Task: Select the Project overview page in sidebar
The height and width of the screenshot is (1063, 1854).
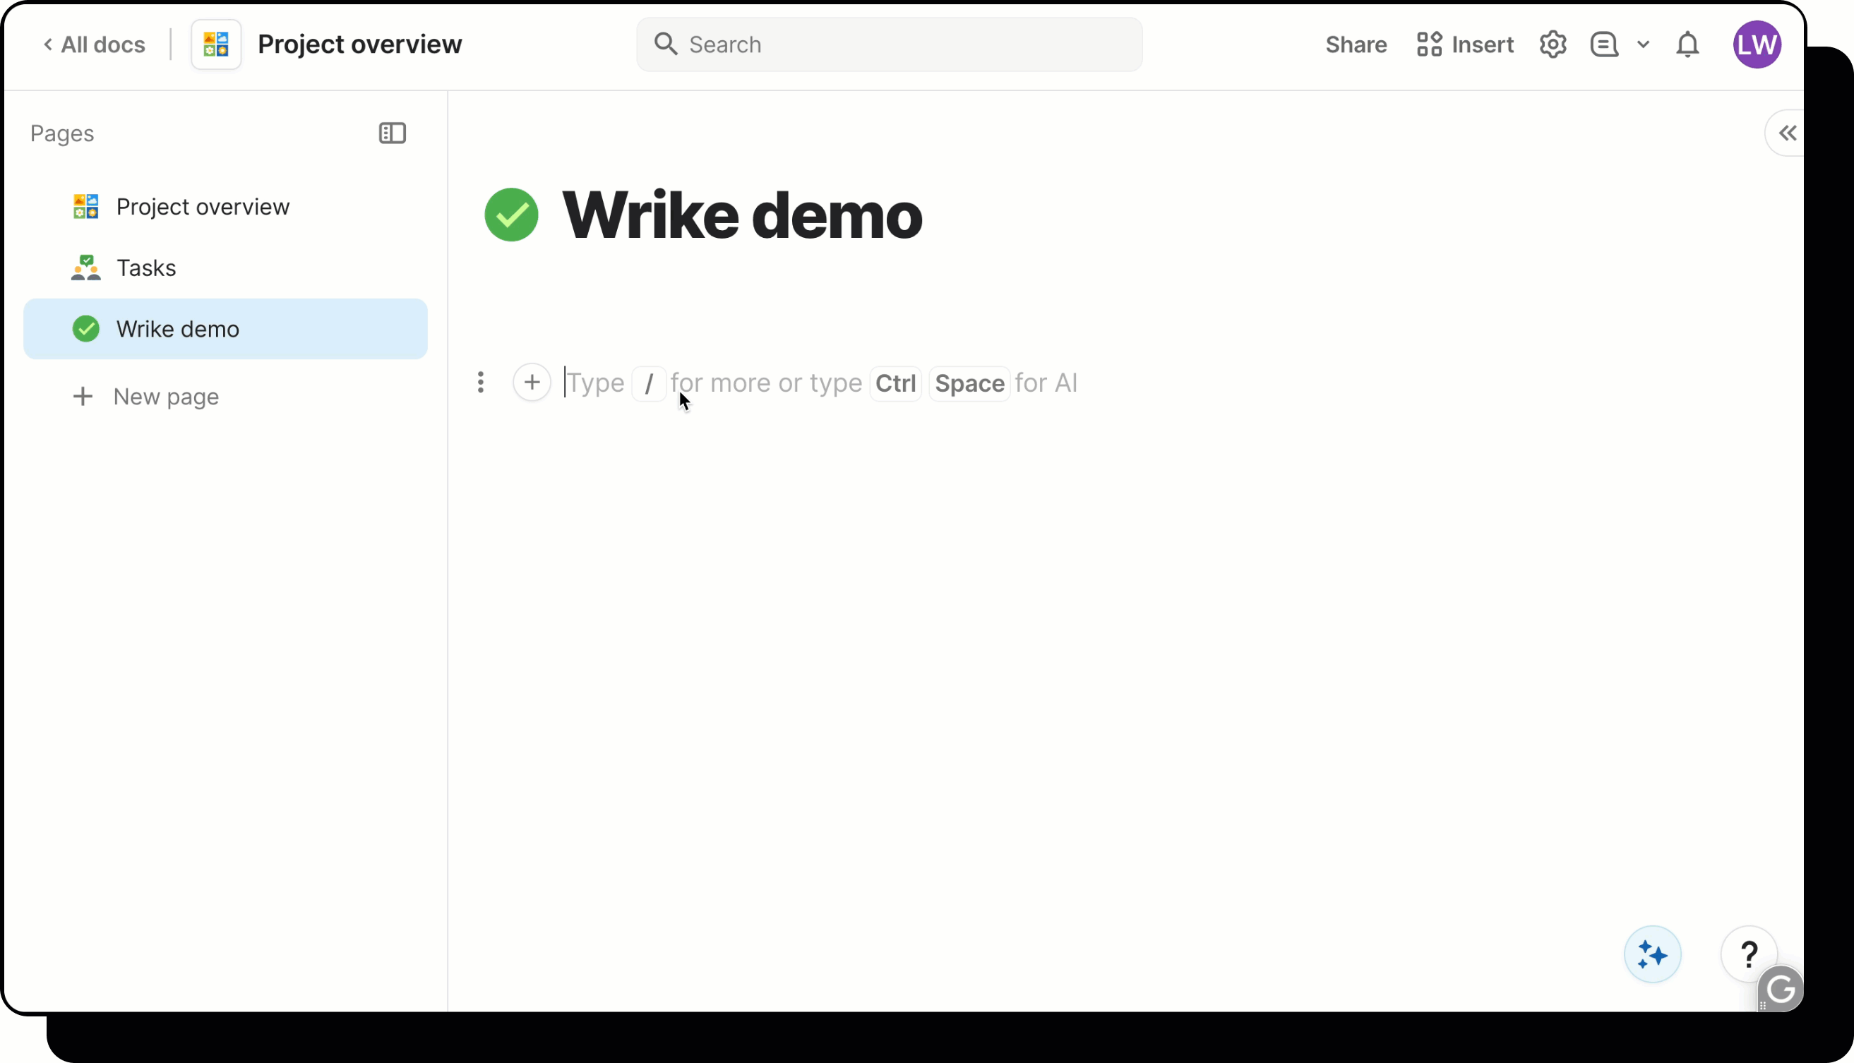Action: click(x=203, y=206)
